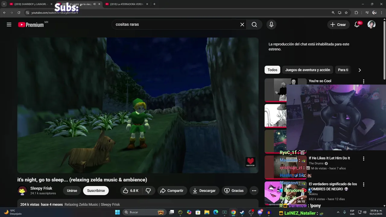The width and height of the screenshot is (386, 217).
Task: Open the Windows Start menu
Action: (117, 212)
